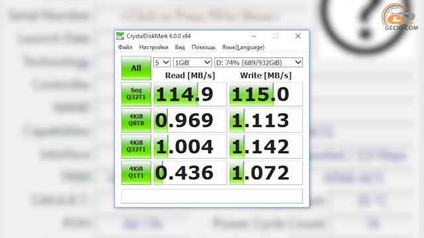The width and height of the screenshot is (424, 238).
Task: Click the 4KiB Q8T8 write value 1.113
Action: tap(266, 120)
